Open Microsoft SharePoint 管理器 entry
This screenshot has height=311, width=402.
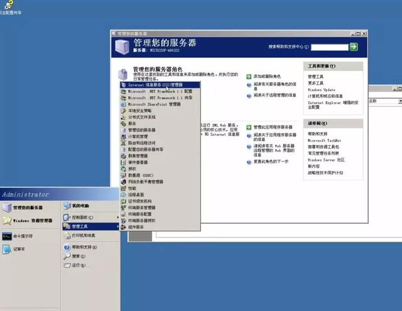[160, 104]
